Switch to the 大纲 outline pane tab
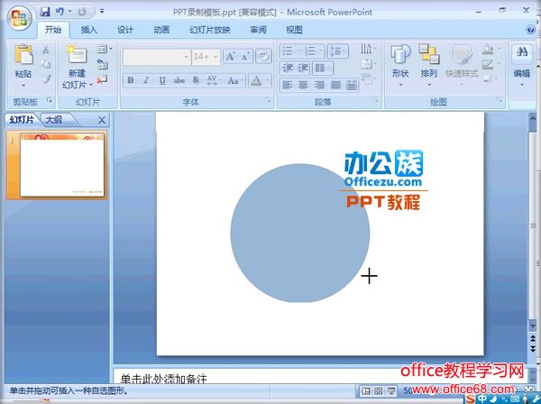 coord(54,120)
